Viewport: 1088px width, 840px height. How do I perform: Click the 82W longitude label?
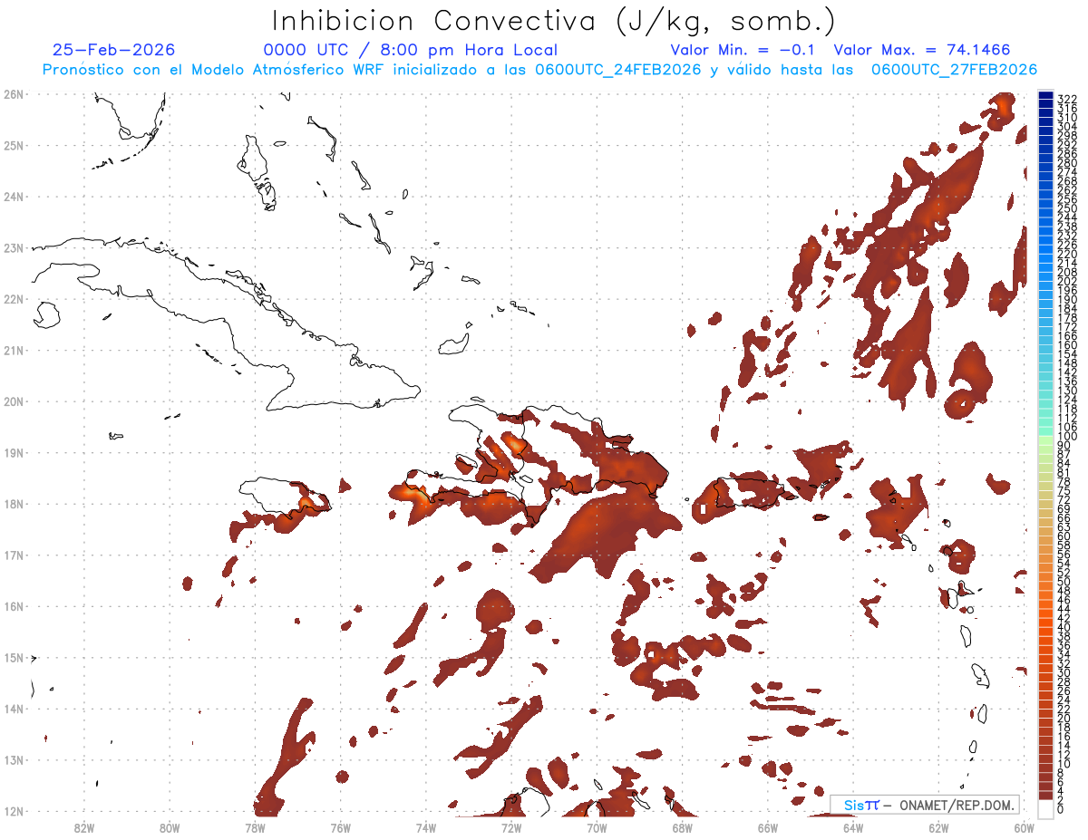point(84,827)
